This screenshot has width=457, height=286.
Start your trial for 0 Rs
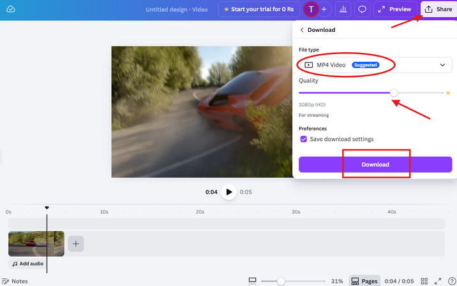click(258, 10)
